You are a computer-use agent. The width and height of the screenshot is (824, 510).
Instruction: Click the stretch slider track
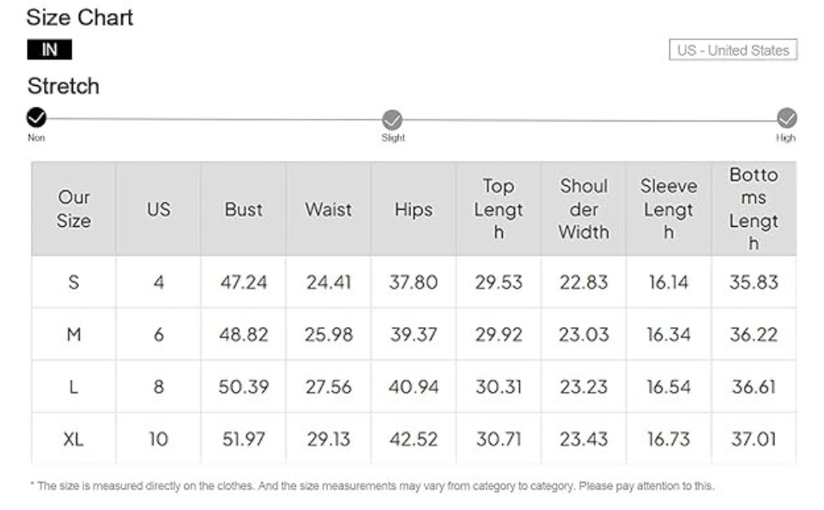click(411, 120)
